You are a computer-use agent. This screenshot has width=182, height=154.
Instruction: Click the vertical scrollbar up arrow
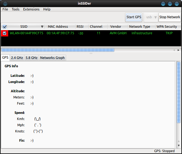[179, 141]
